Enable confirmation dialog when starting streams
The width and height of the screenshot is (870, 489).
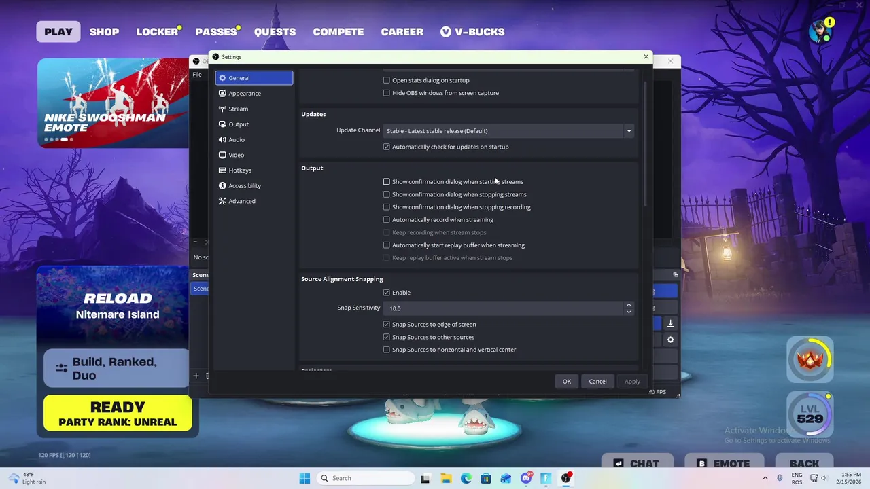click(387, 181)
